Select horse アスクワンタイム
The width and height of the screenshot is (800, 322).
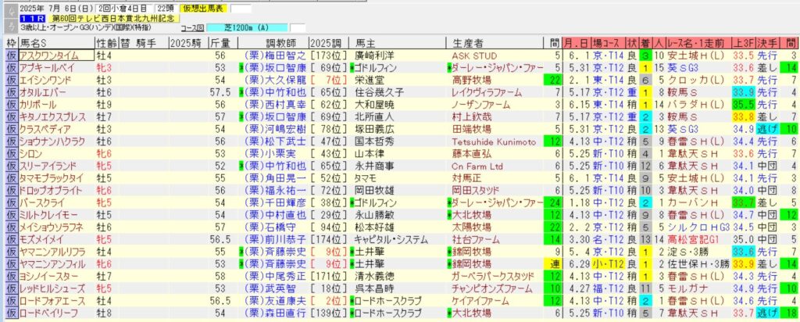(56, 55)
